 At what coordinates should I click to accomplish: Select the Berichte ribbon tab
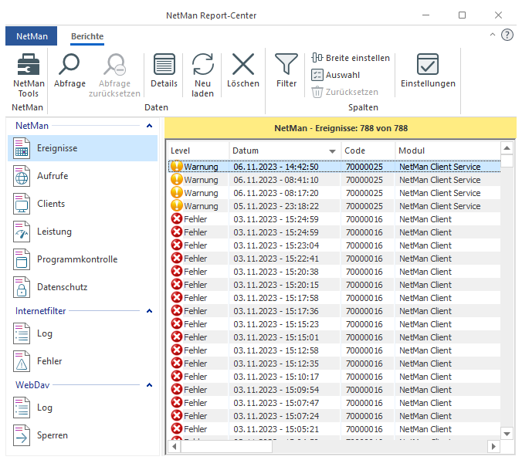pyautogui.click(x=87, y=36)
